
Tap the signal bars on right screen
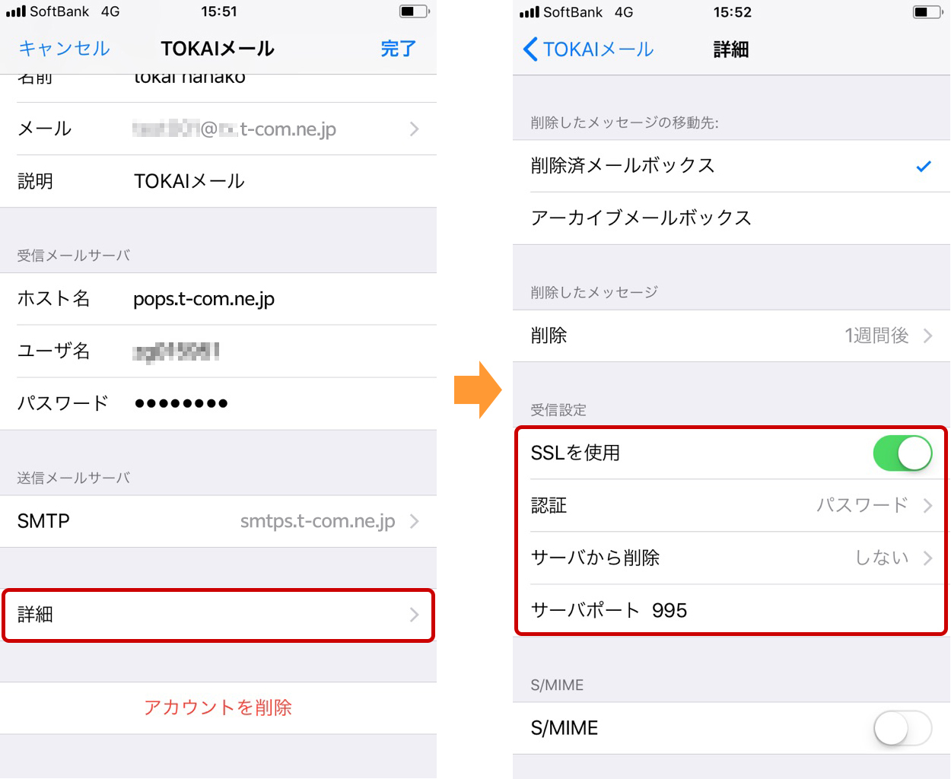530,12
